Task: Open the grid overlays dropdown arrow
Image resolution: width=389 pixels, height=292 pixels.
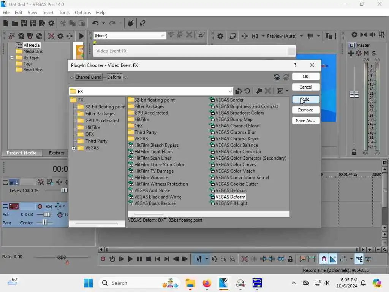Action: click(x=318, y=36)
